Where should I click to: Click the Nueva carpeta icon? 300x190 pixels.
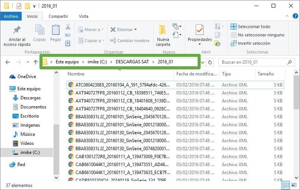click(162, 30)
